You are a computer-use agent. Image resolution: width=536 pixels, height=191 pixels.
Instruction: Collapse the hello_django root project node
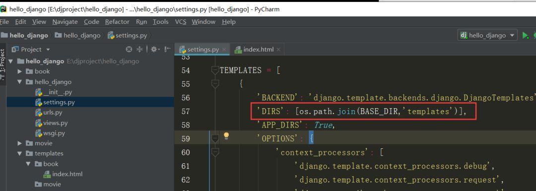pyautogui.click(x=10, y=62)
